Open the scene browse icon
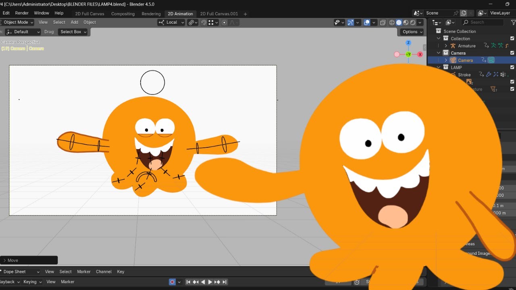The width and height of the screenshot is (516, 290). click(x=418, y=13)
